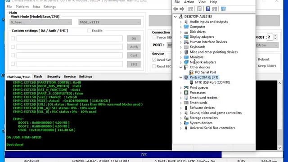
Task: Switch to the Security tab
Action: tap(54, 76)
